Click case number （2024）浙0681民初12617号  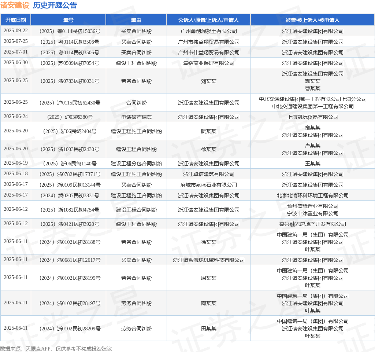[x=68, y=260]
